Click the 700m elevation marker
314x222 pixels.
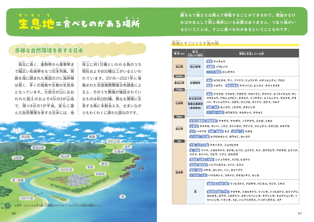click(179, 117)
